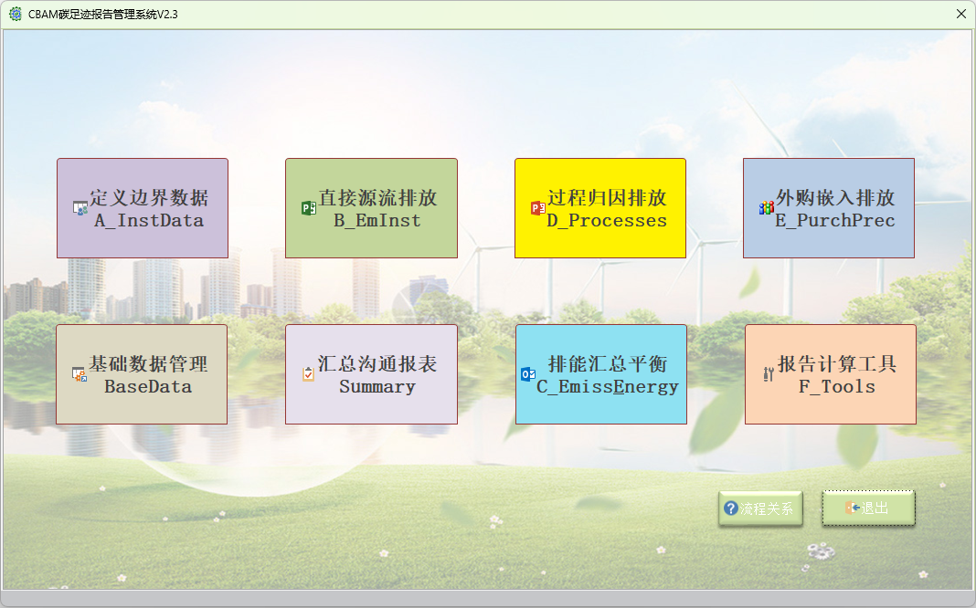This screenshot has height=608, width=976.
Task: Open the 过程归因排放 D_Processes module
Action: tap(600, 207)
